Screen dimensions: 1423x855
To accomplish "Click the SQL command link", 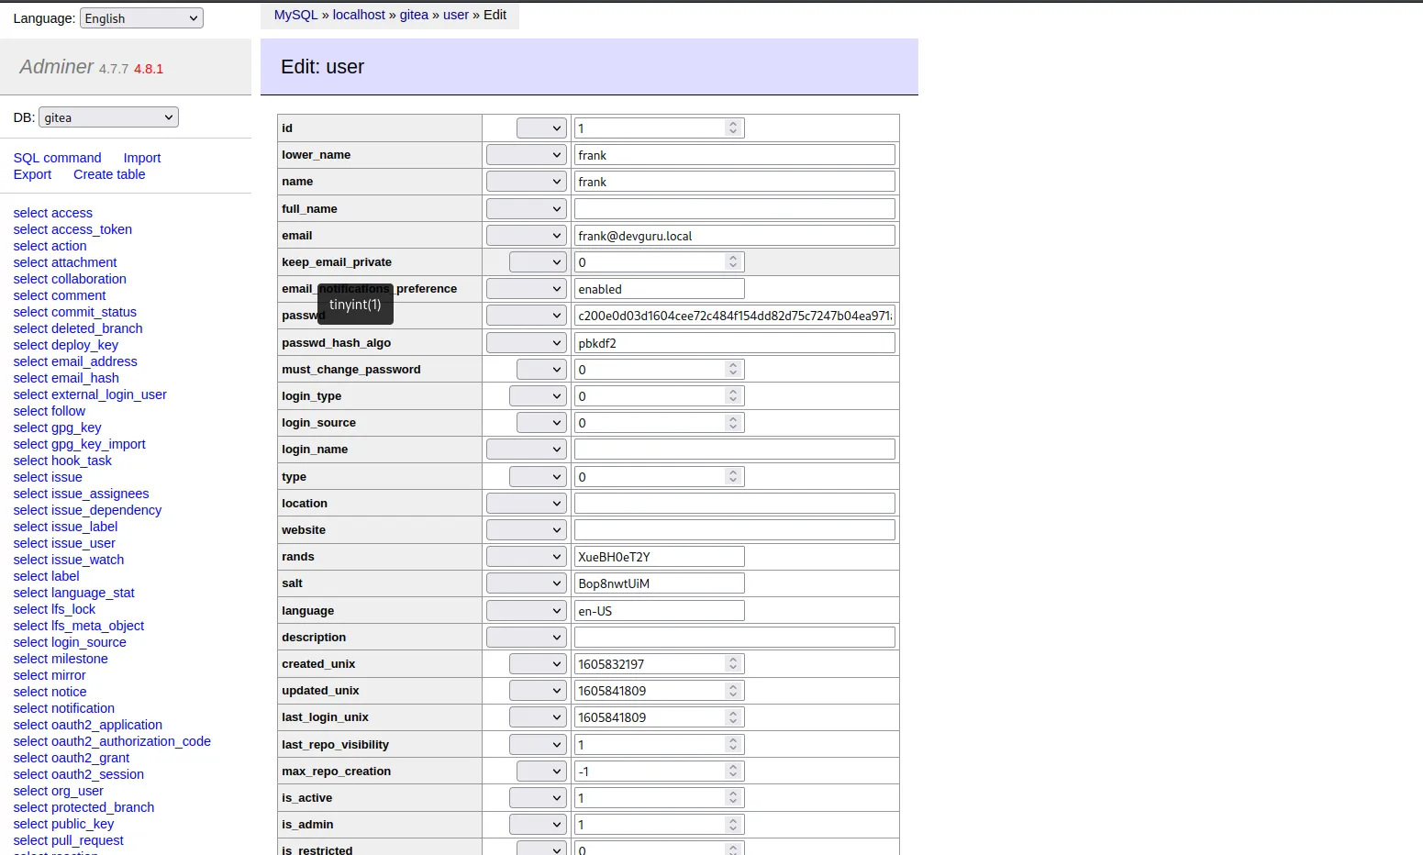I will [57, 158].
